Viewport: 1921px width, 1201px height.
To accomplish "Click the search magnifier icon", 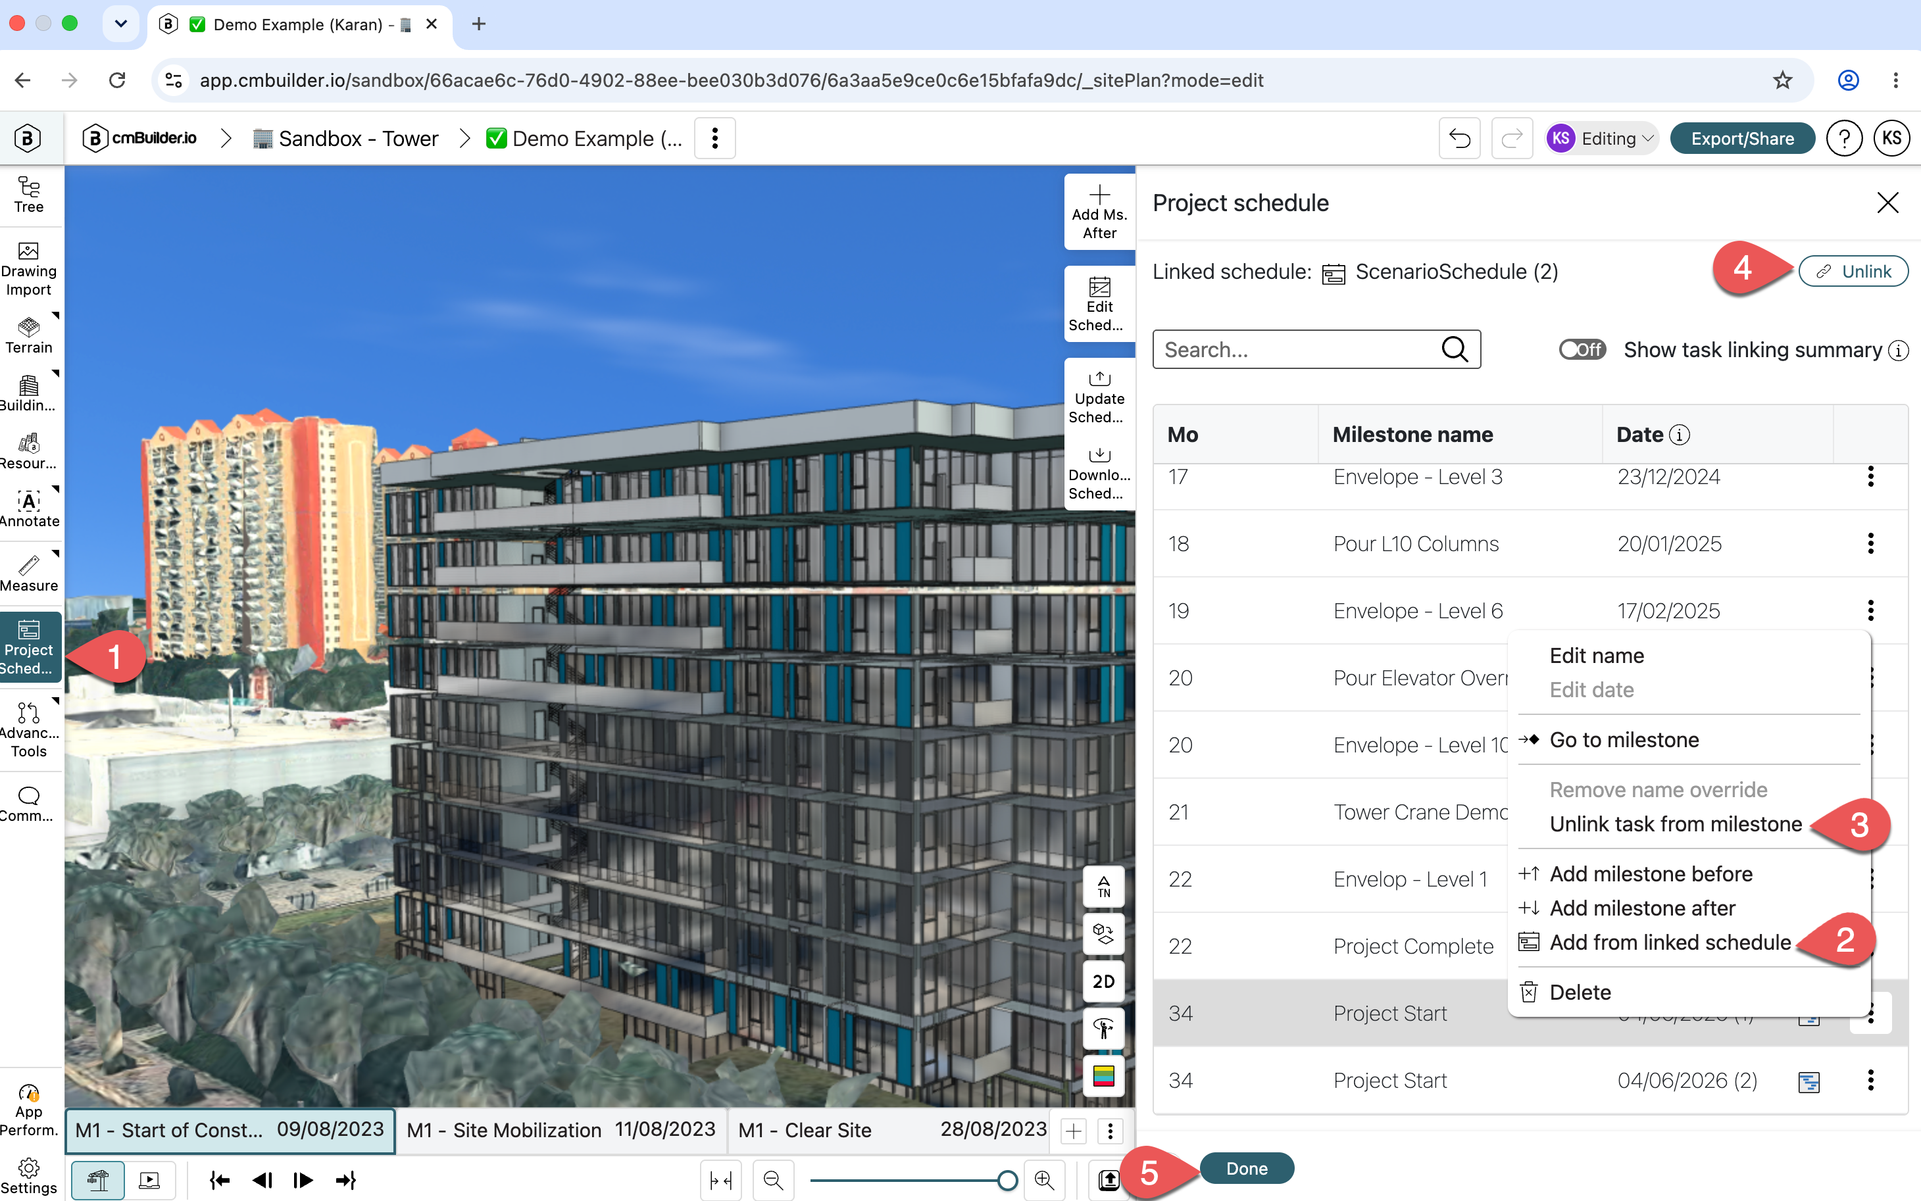I will pos(1455,349).
